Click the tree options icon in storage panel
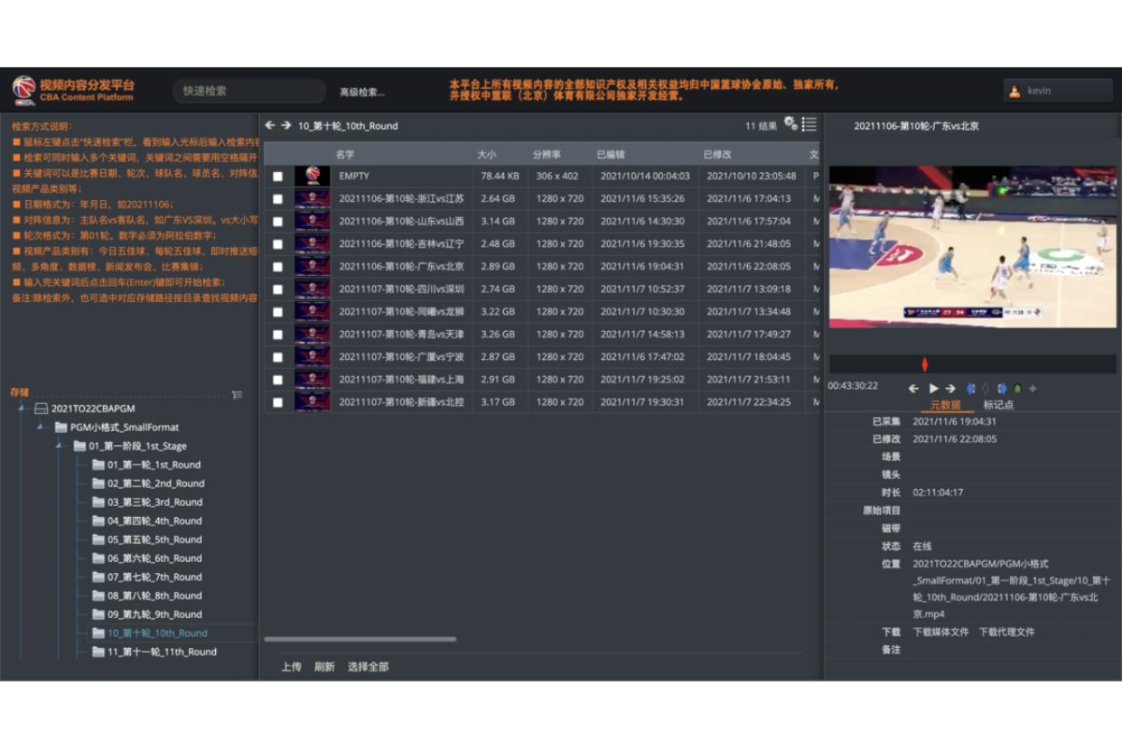The width and height of the screenshot is (1122, 748). coord(237,395)
